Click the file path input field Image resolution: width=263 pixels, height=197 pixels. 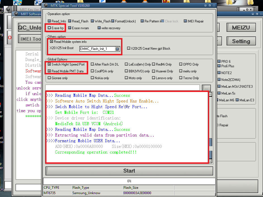(x=122, y=87)
